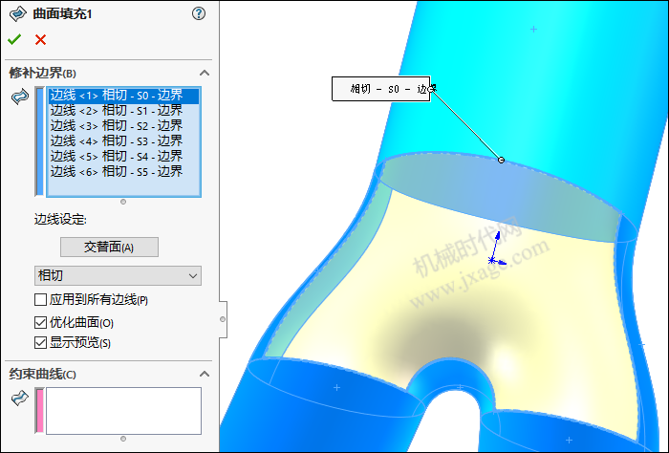
Task: Confirm the surface fill with green checkmark
Action: [14, 40]
